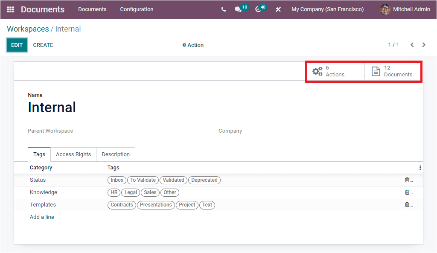
Task: Click CREATE to make a new workspace
Action: (43, 45)
